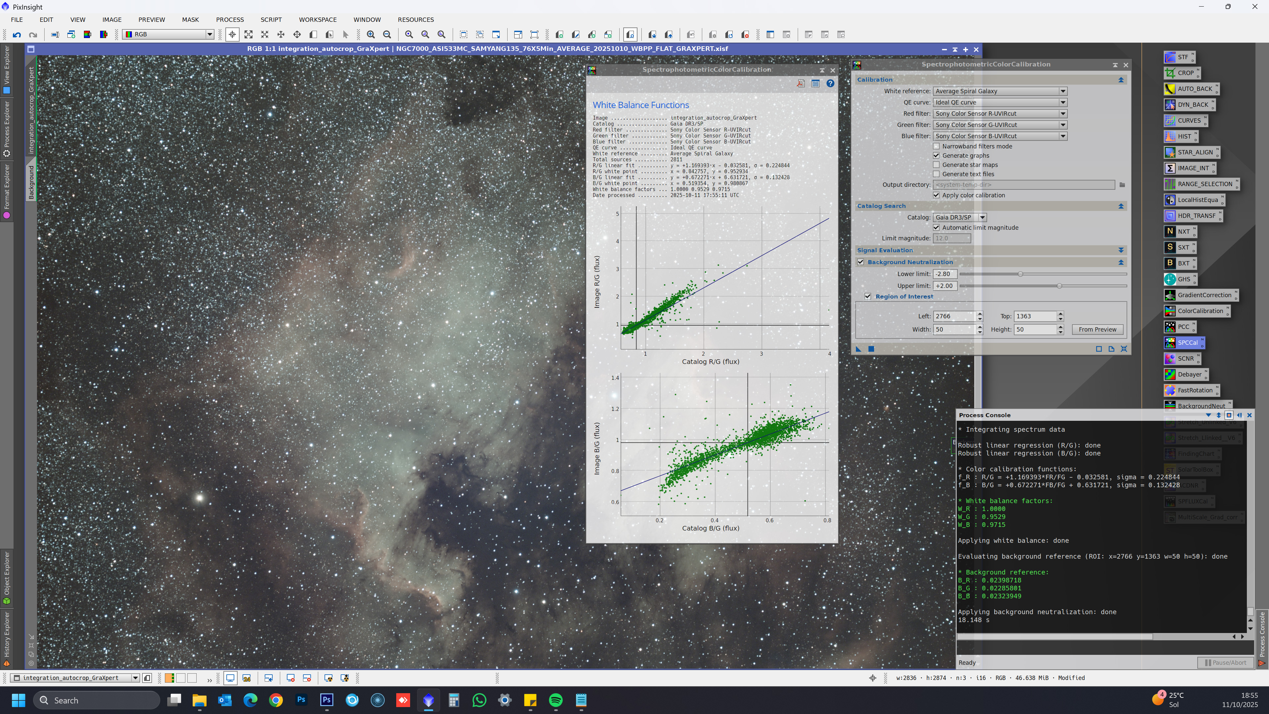Click the undo arrow in toolbar
Viewport: 1269px width, 714px height.
17,34
